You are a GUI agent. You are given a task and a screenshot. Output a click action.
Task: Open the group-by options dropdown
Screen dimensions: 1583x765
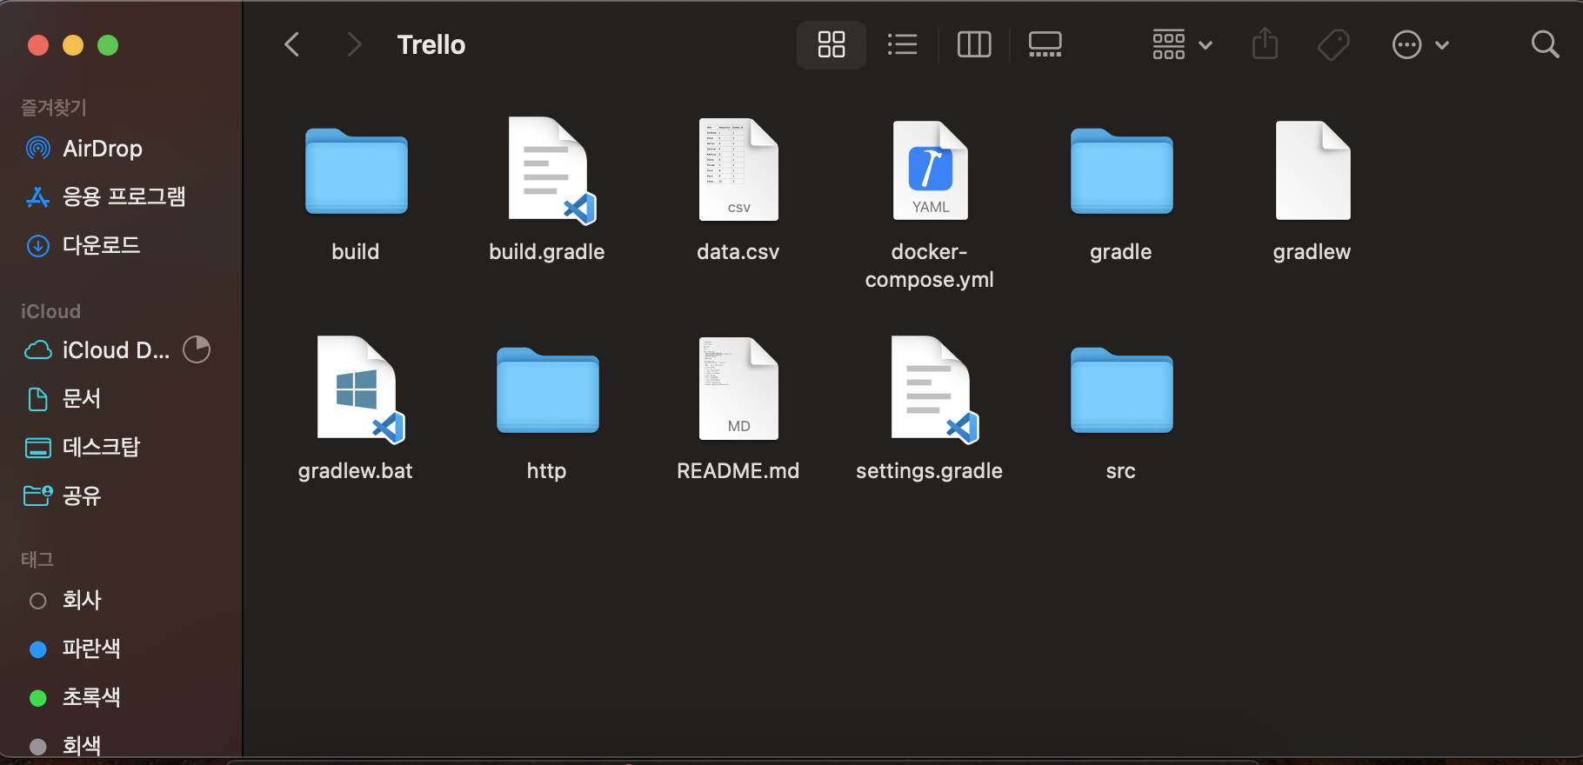(x=1181, y=44)
